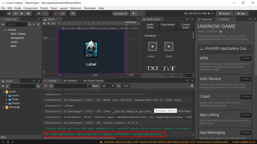
Task: Expand the Texture folder
Action: 7,103
